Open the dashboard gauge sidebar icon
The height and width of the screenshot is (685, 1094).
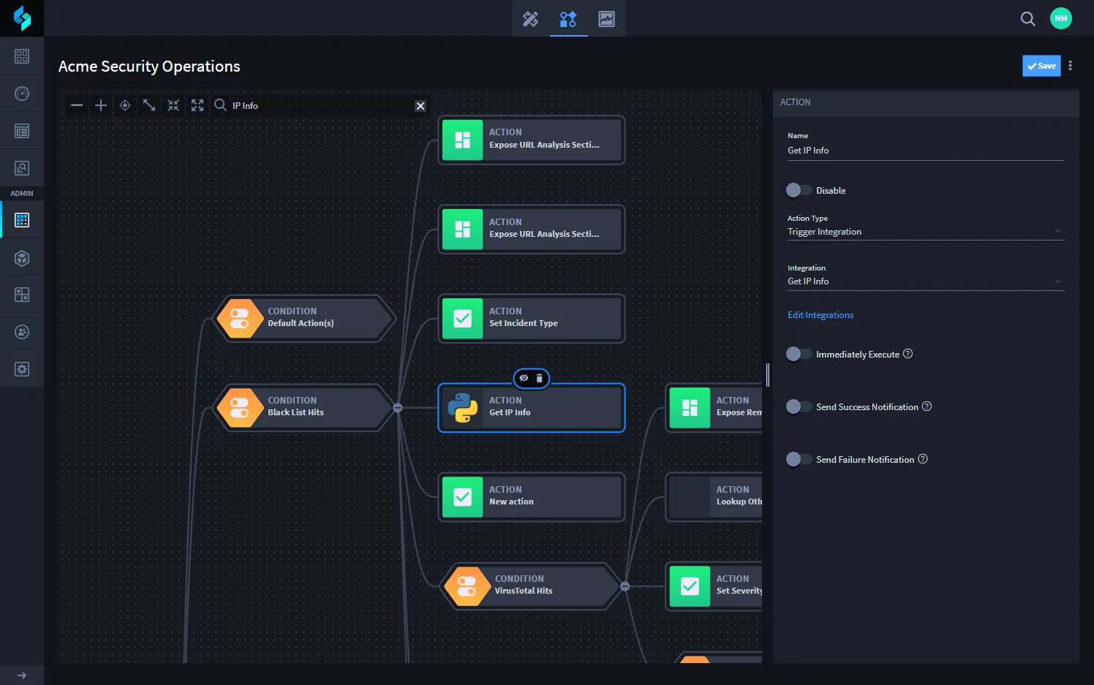22,94
